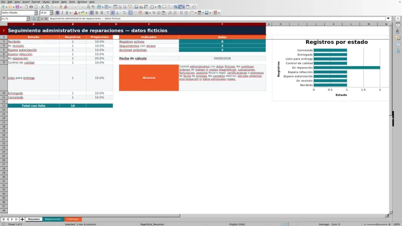Click the PageStyle_Resumen status bar label

(152, 224)
